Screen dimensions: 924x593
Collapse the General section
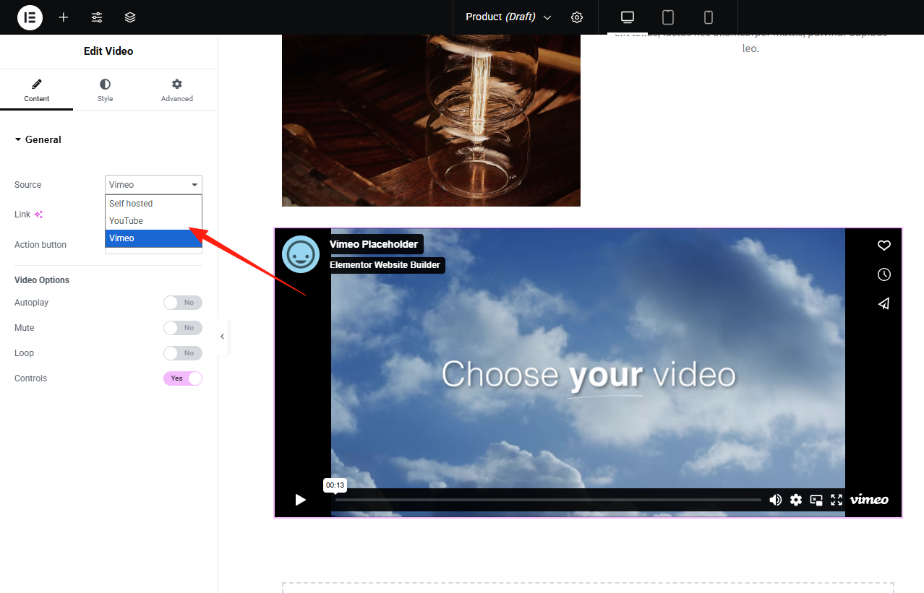click(38, 140)
